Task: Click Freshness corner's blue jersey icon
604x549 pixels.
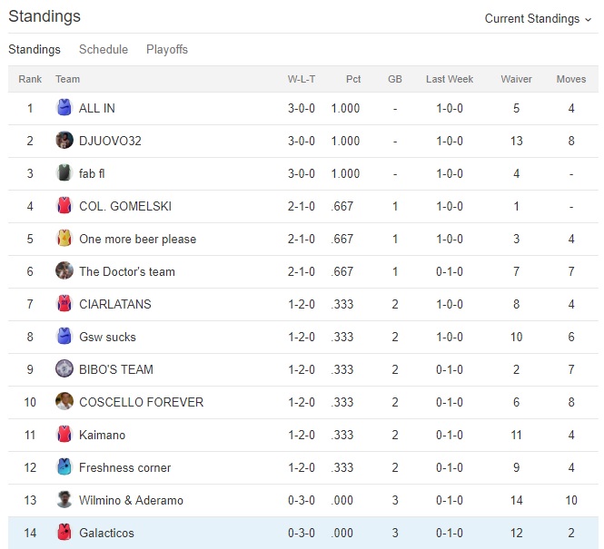Action: tap(64, 467)
